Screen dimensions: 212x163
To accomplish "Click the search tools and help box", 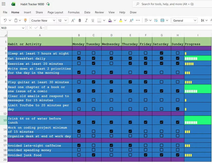I will 172,4.
